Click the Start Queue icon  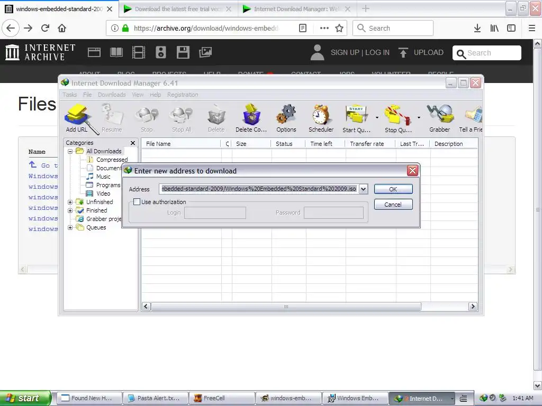click(356, 118)
